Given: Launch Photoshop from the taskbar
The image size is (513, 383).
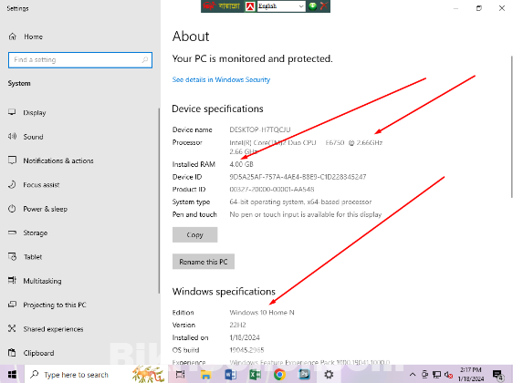Looking at the screenshot, I should pos(304,375).
